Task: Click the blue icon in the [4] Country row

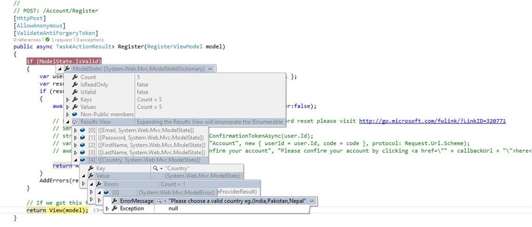Action: [83, 160]
